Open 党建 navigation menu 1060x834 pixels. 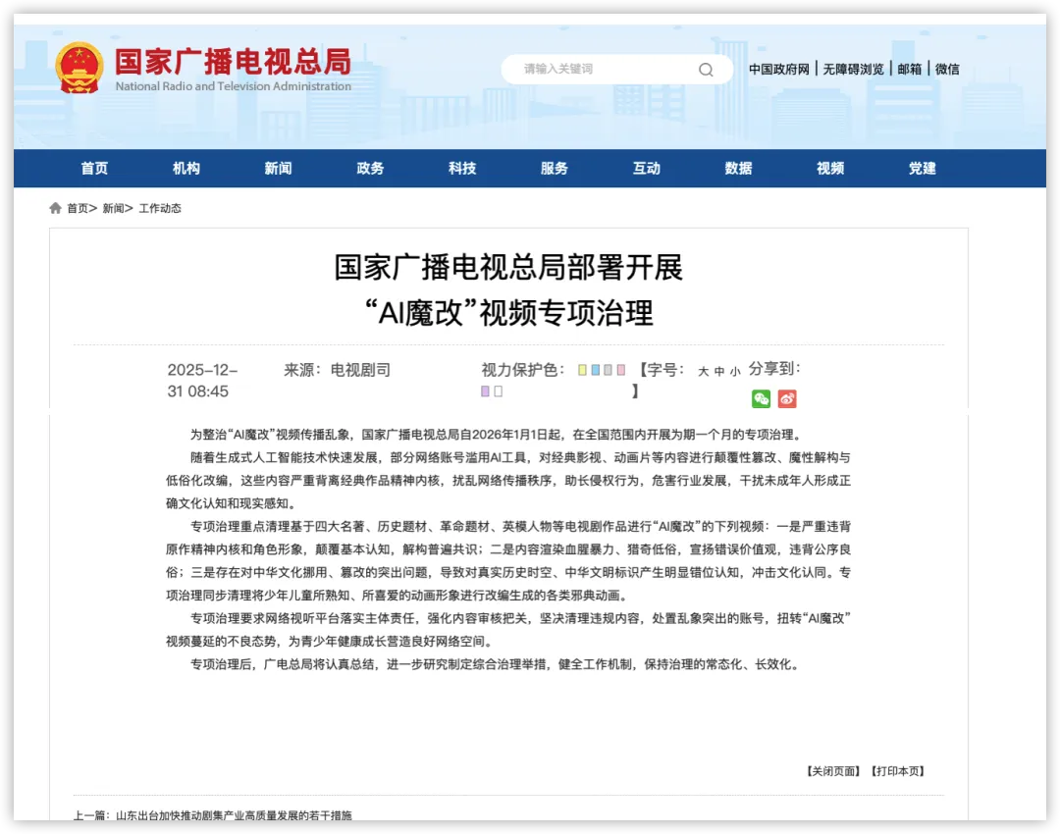point(922,169)
